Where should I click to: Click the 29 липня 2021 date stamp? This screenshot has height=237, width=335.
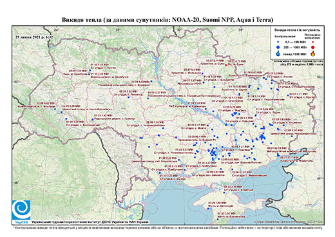click(x=34, y=37)
